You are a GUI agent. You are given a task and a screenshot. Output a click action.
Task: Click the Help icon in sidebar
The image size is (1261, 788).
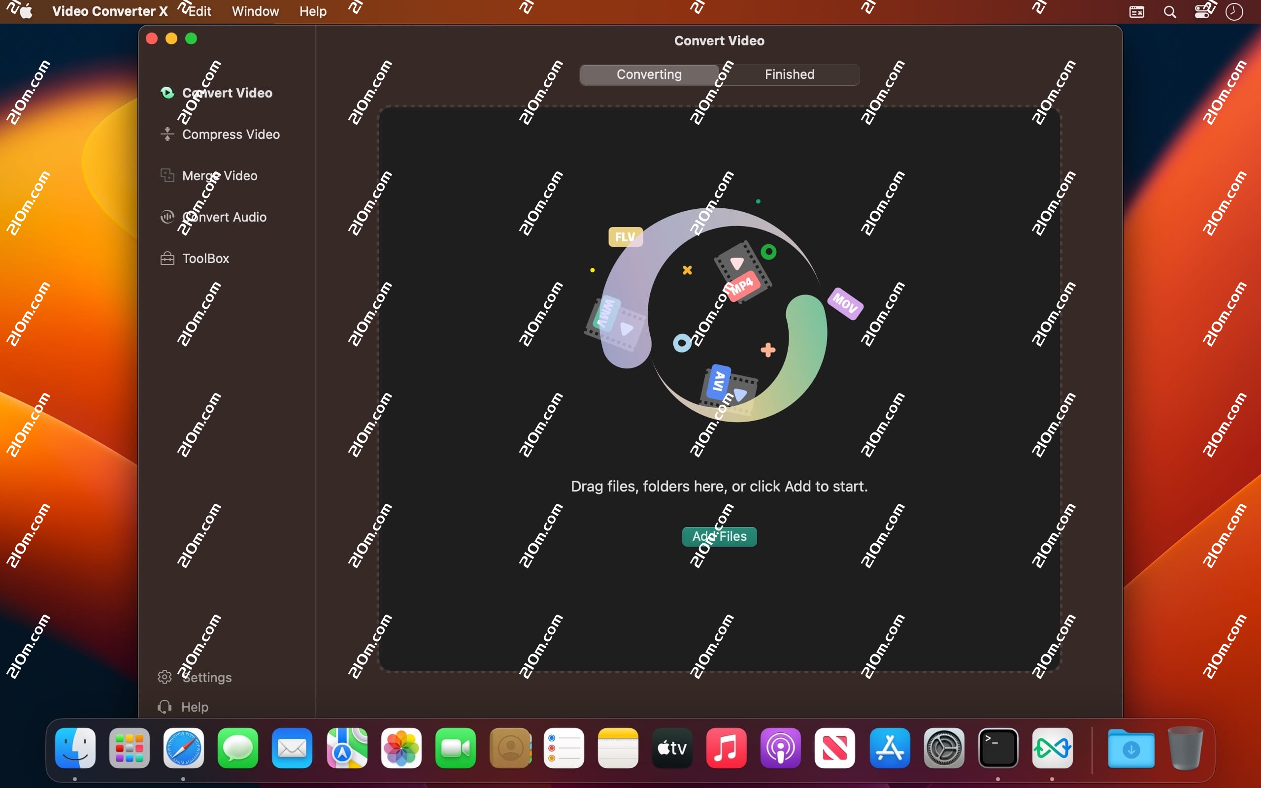(165, 707)
